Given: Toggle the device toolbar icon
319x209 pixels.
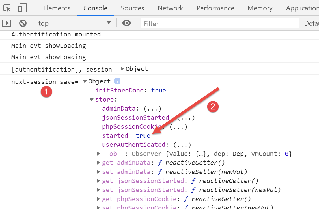Looking at the screenshot, I should point(22,8).
